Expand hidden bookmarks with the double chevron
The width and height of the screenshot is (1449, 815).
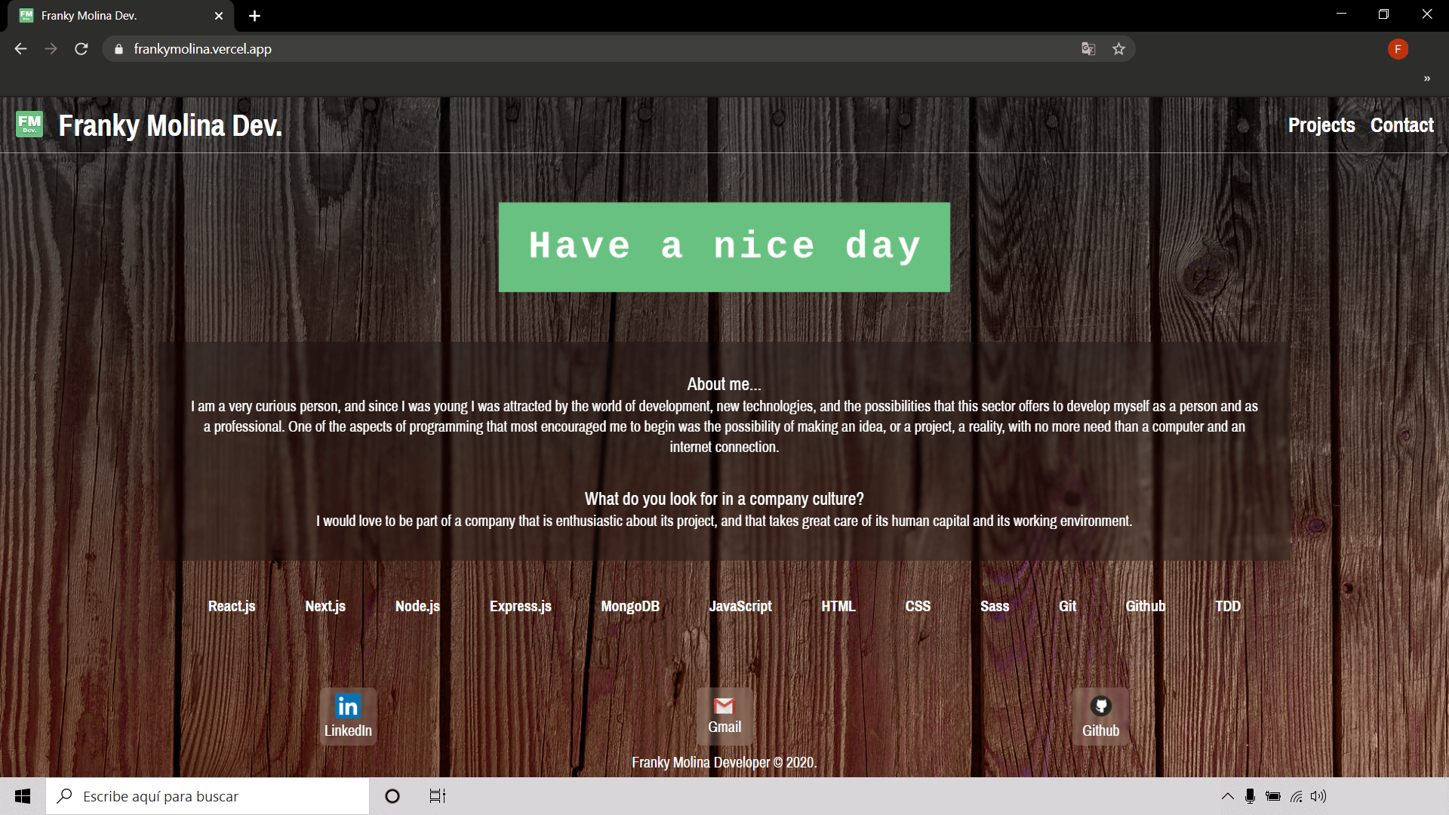(x=1427, y=78)
